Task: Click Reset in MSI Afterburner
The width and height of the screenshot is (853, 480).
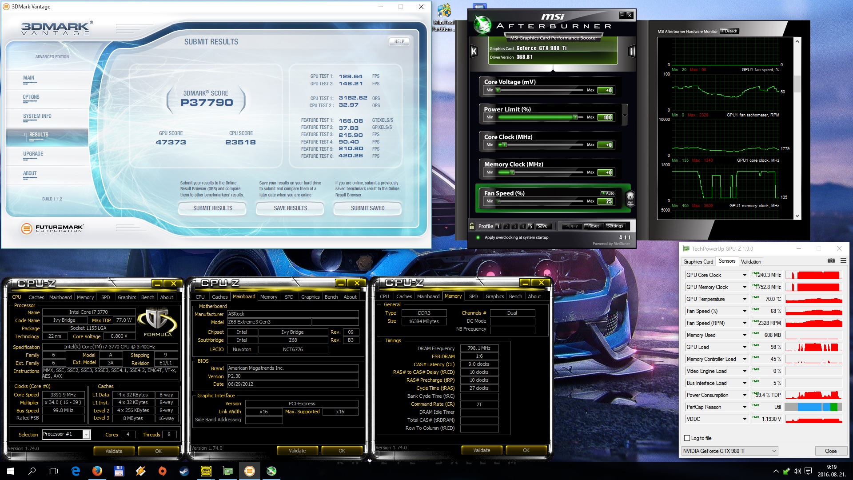Action: click(593, 226)
